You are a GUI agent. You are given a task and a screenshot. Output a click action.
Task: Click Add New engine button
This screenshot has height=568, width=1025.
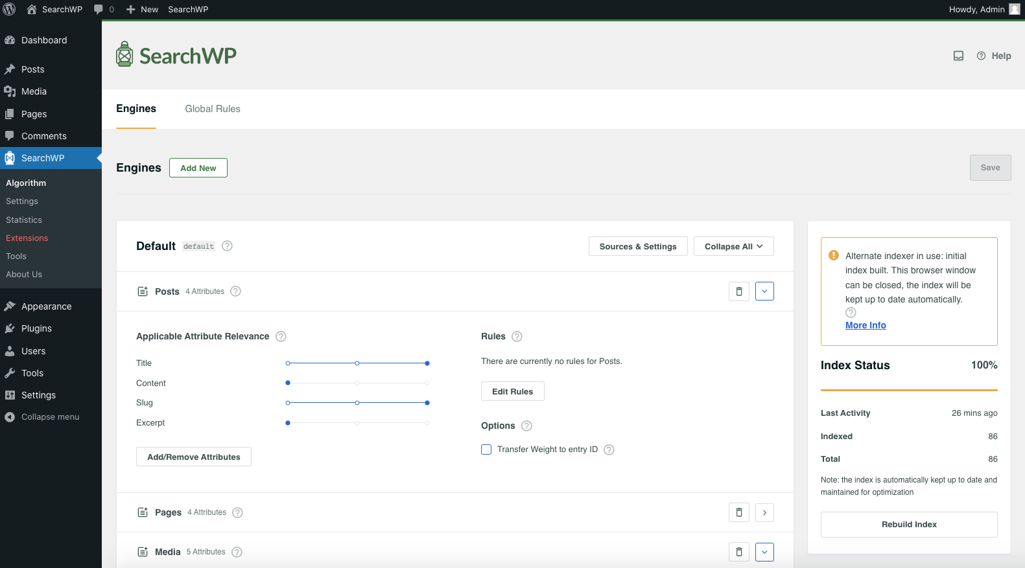tap(198, 168)
